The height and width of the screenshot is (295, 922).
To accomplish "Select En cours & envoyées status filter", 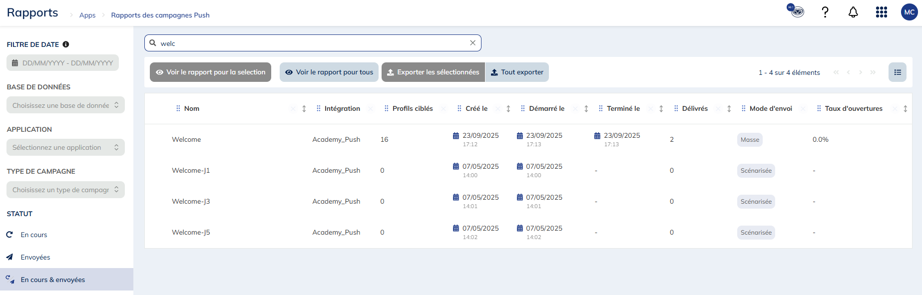I will coord(53,280).
